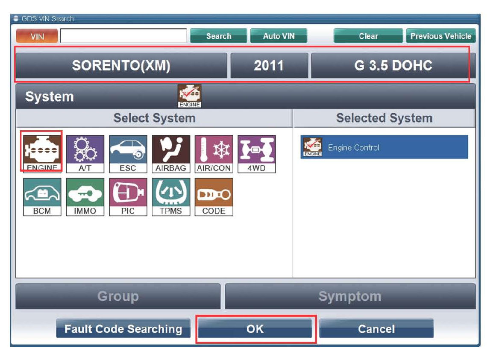Select the 4WD system icon
493x357 pixels.
coord(256,153)
